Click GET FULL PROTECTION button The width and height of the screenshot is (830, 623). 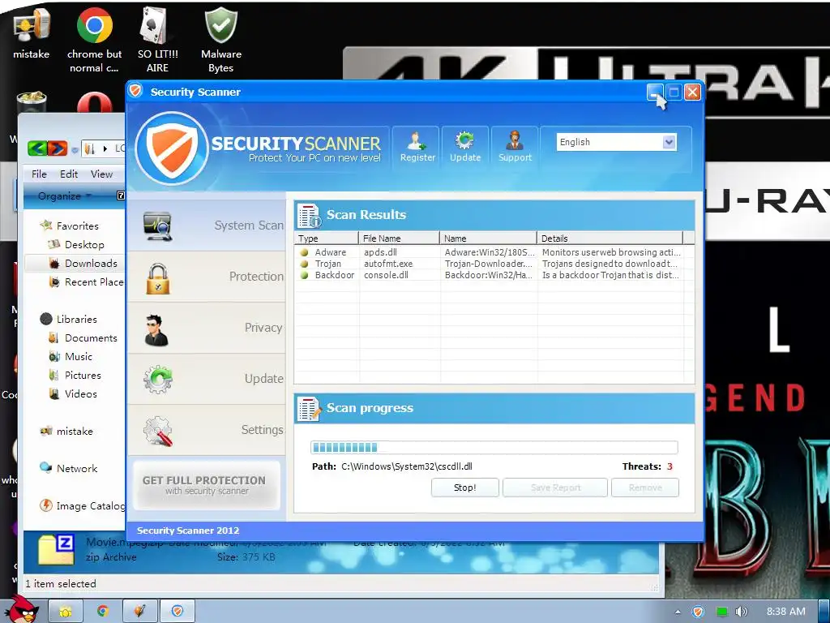tap(206, 485)
